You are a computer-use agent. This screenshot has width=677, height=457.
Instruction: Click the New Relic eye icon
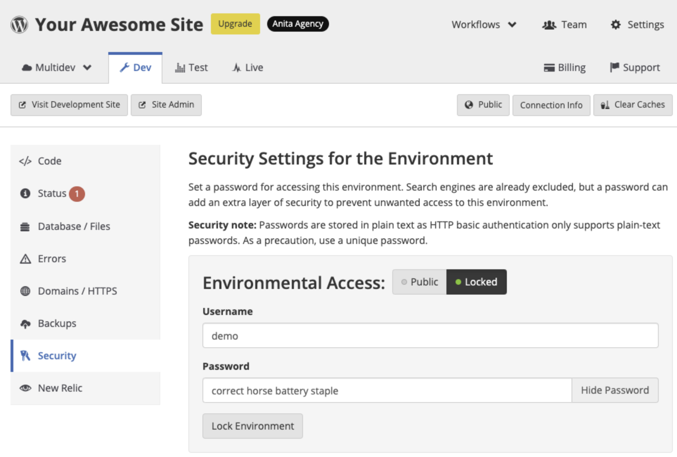coord(25,388)
